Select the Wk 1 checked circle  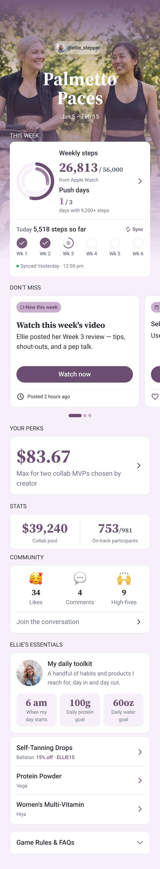22,243
